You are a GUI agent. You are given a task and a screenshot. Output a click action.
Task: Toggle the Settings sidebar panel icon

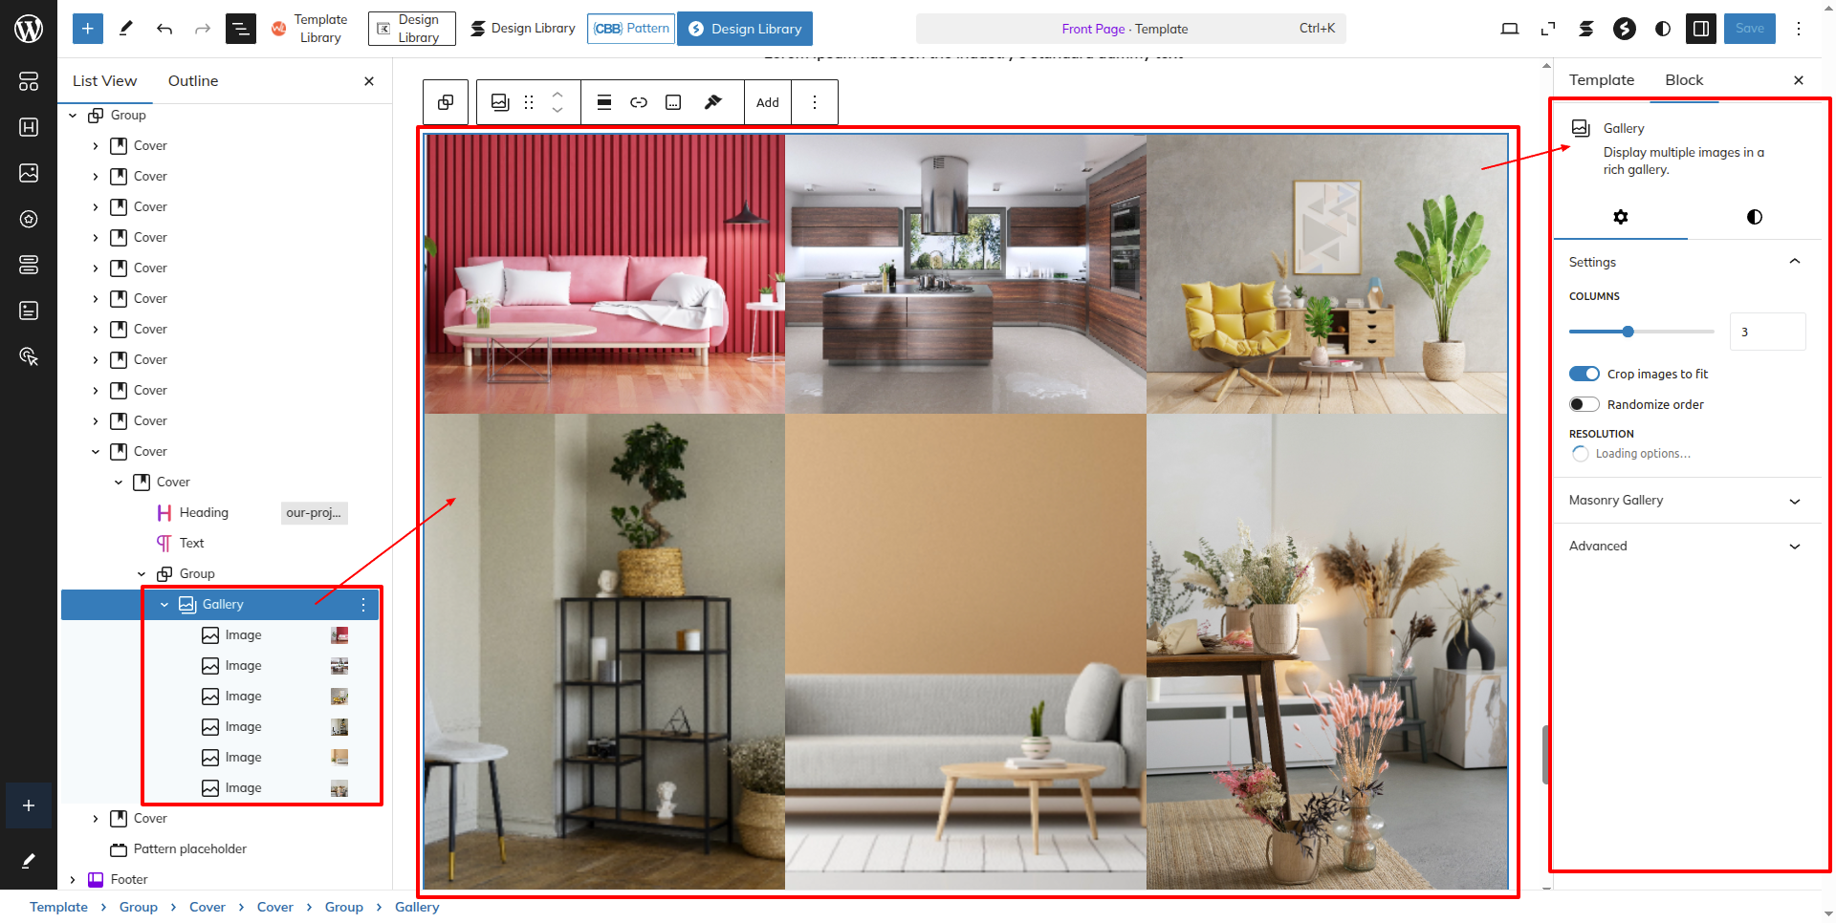point(1701,29)
